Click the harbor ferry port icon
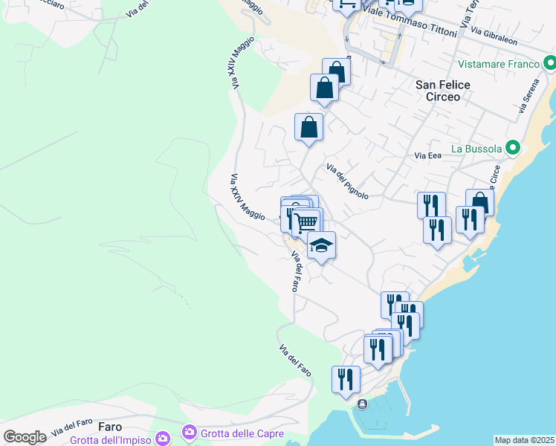The width and height of the screenshot is (556, 446). pyautogui.click(x=363, y=404)
